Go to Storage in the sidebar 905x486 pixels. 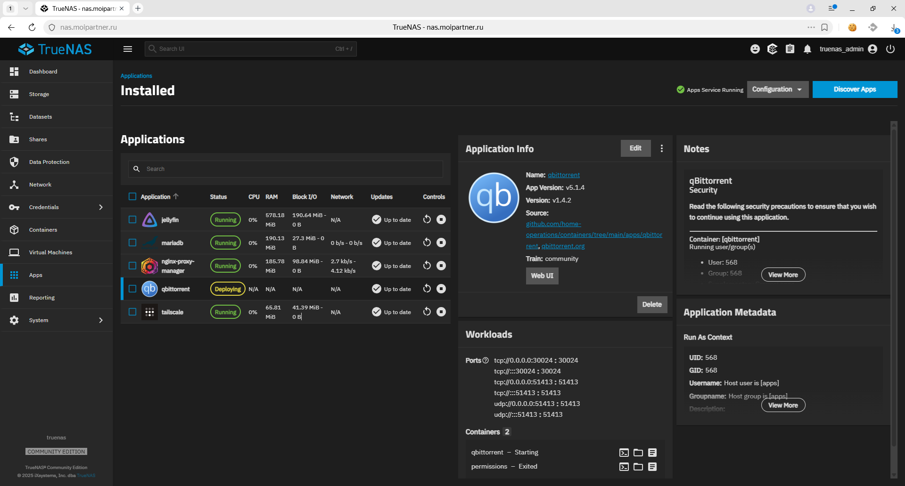pos(39,94)
